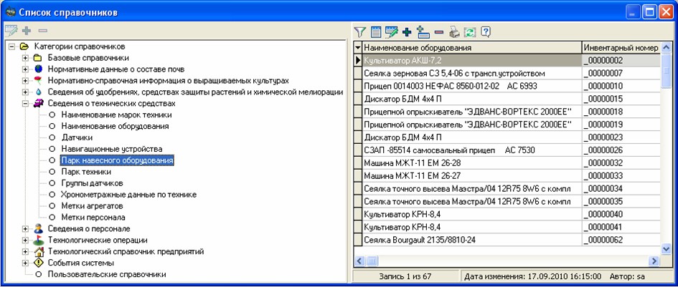Screen dimensions: 678x287
Task: Collapse the Сведения о технических средствах node
Action: click(x=26, y=104)
